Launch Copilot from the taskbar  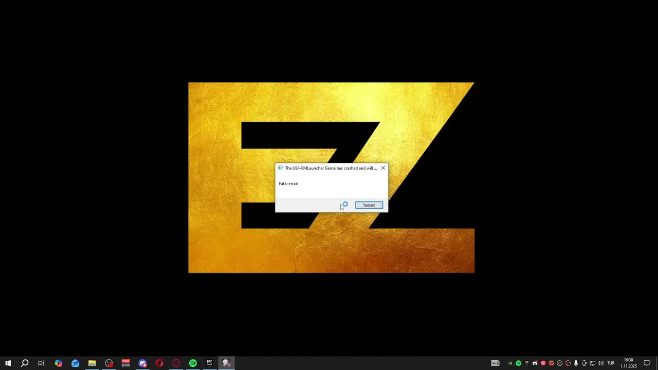click(59, 363)
